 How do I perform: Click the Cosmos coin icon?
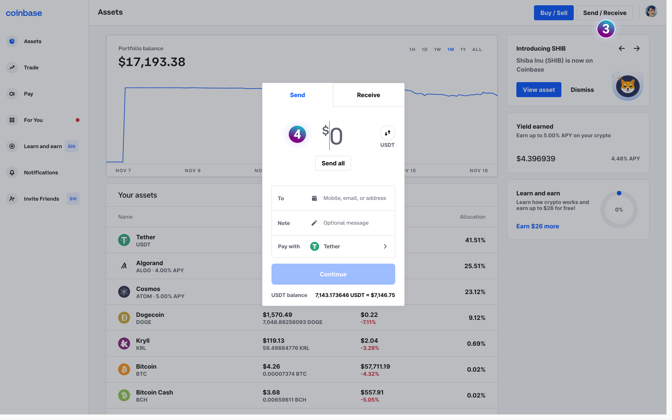(124, 292)
